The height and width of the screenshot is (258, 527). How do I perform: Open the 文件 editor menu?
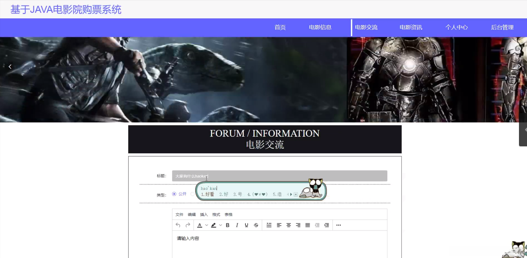coord(179,215)
